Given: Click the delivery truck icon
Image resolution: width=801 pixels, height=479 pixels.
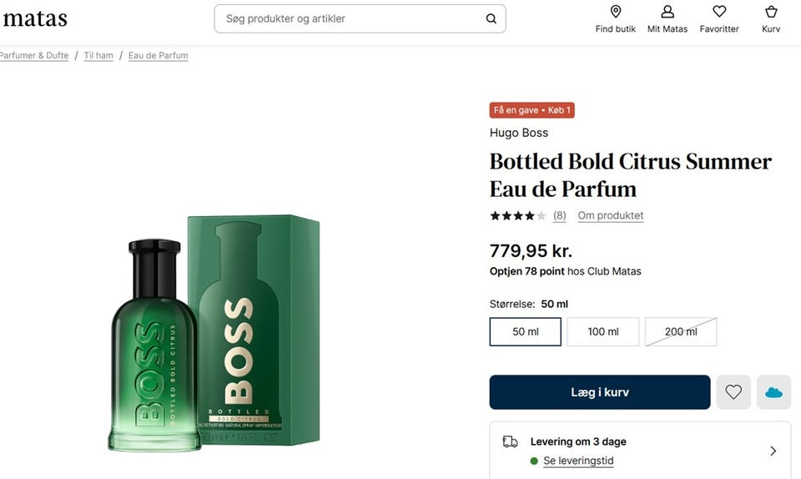Looking at the screenshot, I should 510,441.
